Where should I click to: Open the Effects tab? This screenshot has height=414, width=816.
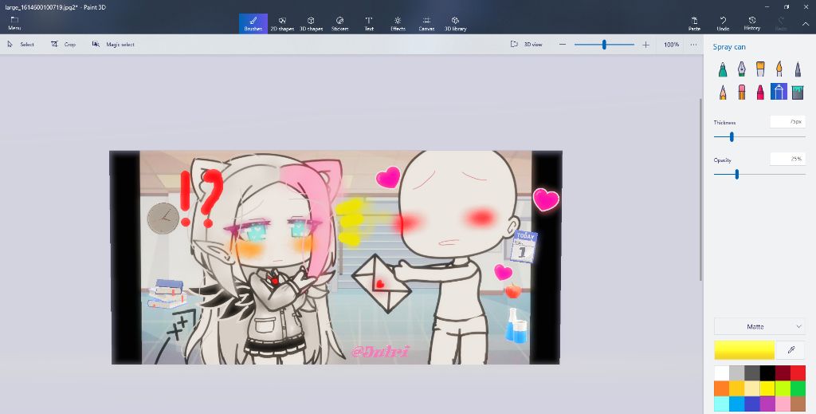point(398,23)
